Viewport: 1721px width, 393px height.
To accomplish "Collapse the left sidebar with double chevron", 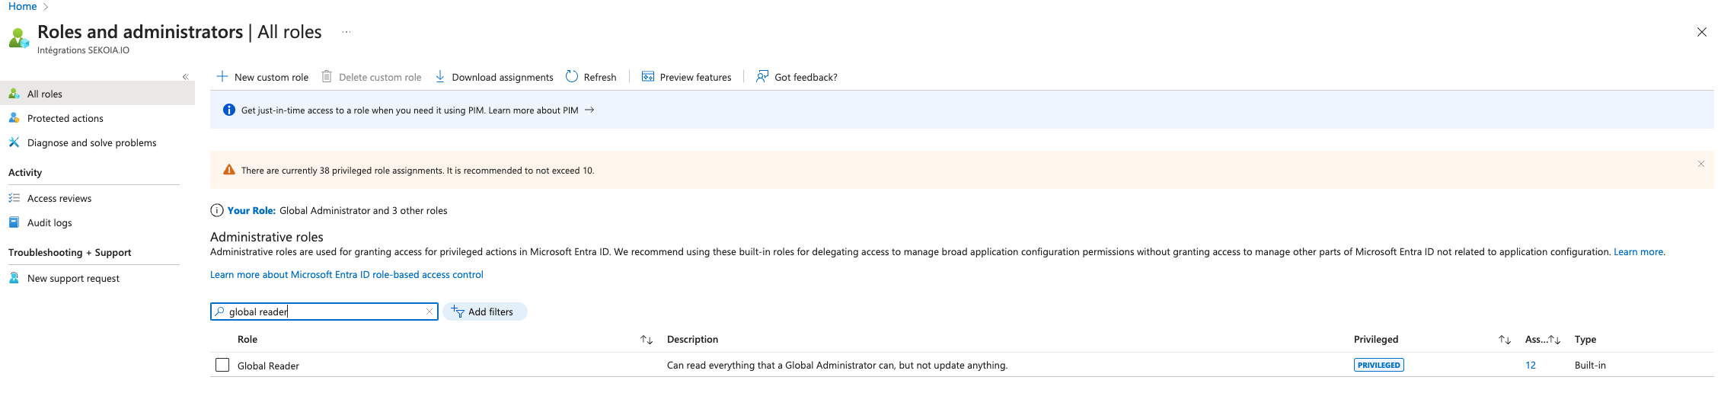I will tap(185, 77).
